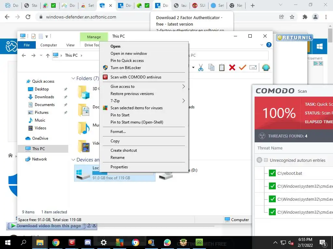Click the browser URL address field

(x=81, y=17)
